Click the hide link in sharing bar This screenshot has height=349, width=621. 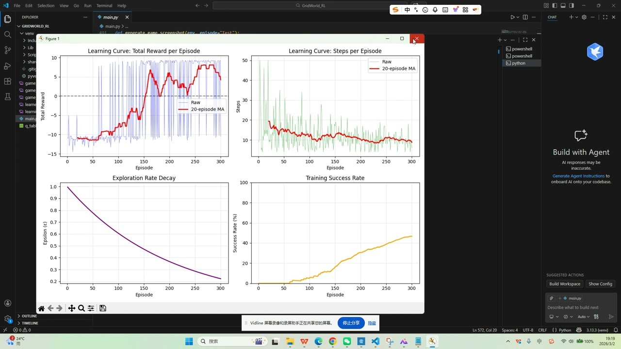[372, 323]
